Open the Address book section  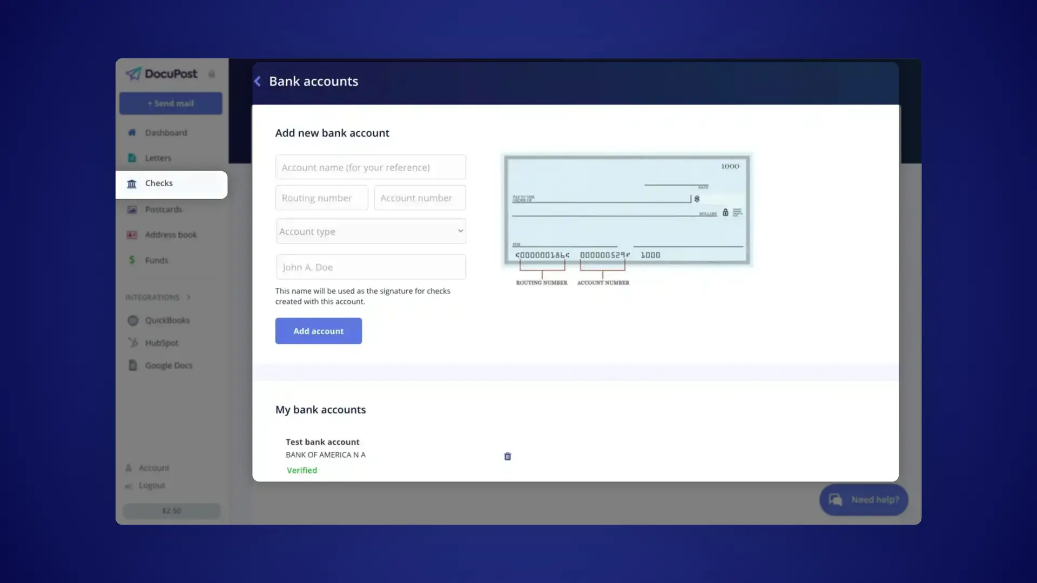170,234
